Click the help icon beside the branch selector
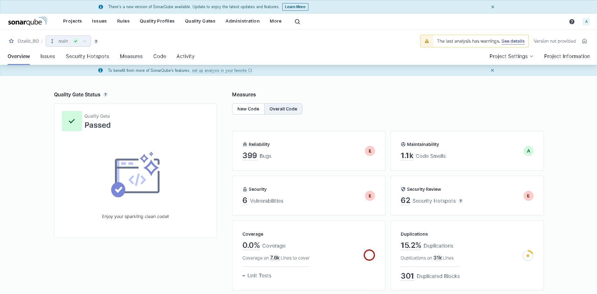 [x=96, y=41]
